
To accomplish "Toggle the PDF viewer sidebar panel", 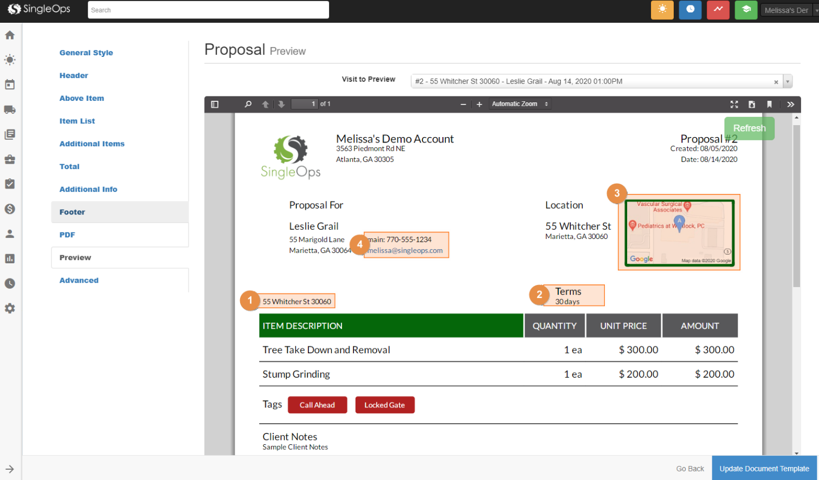I will click(x=215, y=104).
